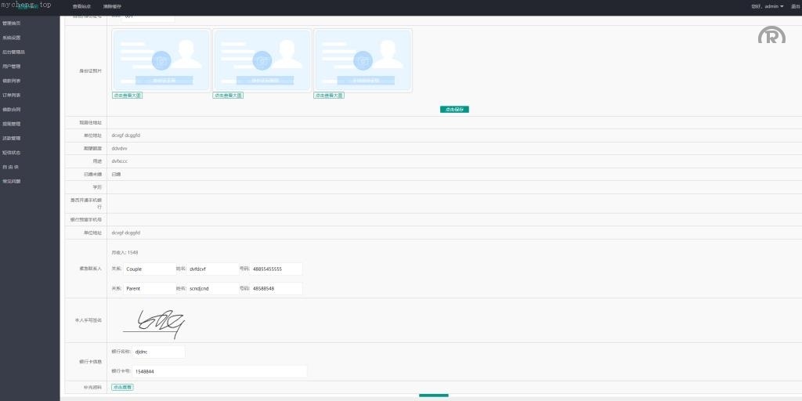This screenshot has width=802, height=401.
Task: Click 清除缓存 in the top navigation
Action: [x=112, y=6]
